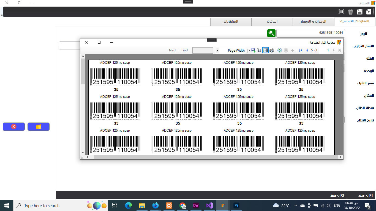The height and width of the screenshot is (211, 376).
Task: Save the item with the floppy disk icon
Action: pyautogui.click(x=359, y=12)
